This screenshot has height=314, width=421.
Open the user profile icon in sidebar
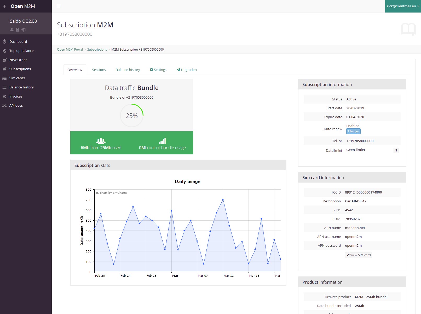point(11,30)
